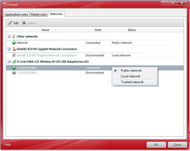Click Disconnected state of I LOVE HONDA
Viewport: 190px width, 151px height.
(95, 73)
